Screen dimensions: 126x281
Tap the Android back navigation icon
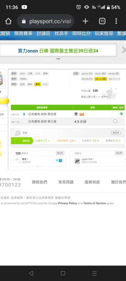coord(31,273)
